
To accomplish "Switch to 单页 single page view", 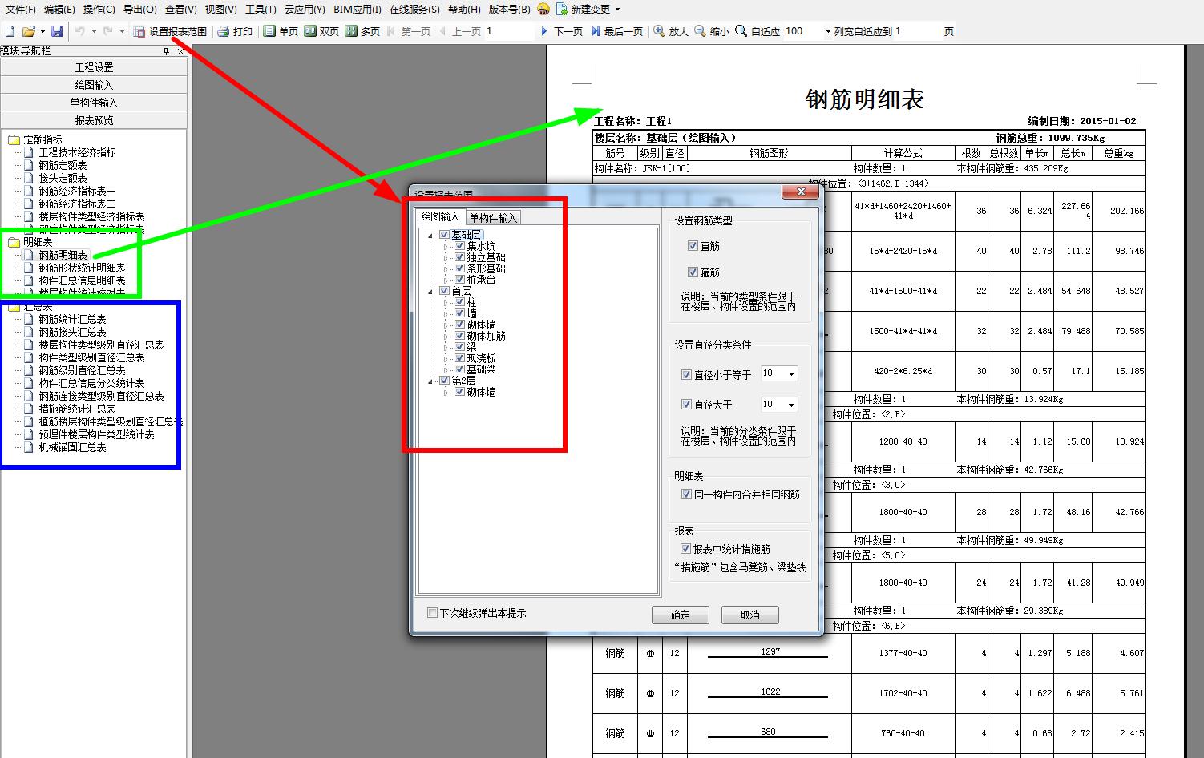I will tap(281, 31).
